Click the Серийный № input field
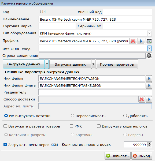155x161 pixels. (x=127, y=26)
